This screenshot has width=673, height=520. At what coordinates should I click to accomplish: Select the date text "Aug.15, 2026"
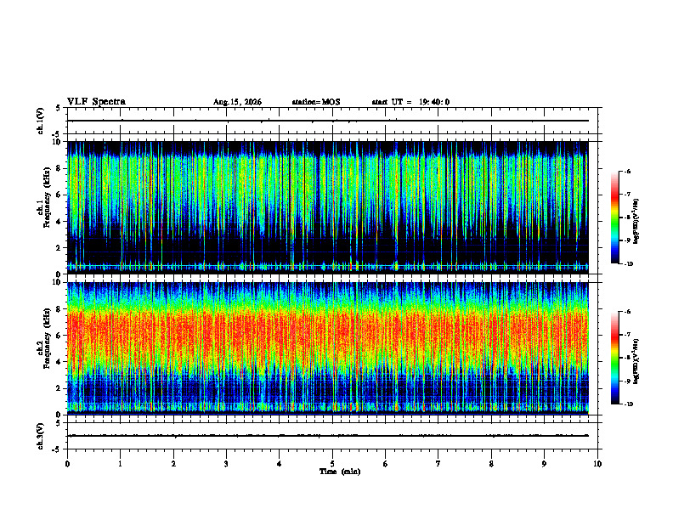click(x=237, y=102)
